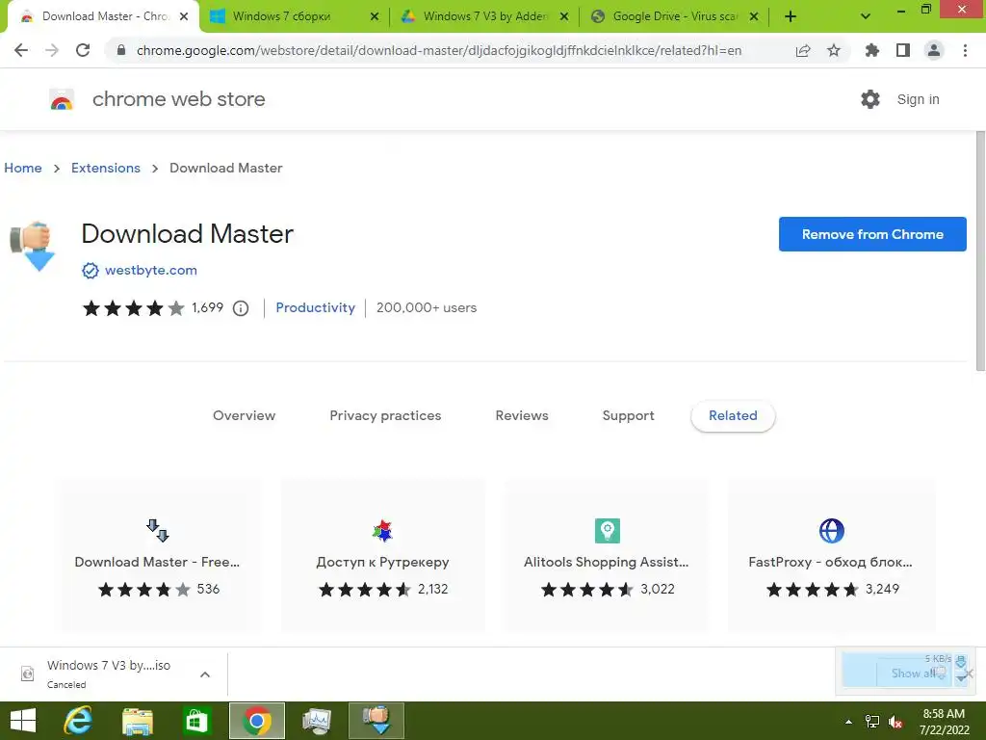Go back using the browser back arrow
Image resolution: width=986 pixels, height=740 pixels.
click(x=21, y=50)
